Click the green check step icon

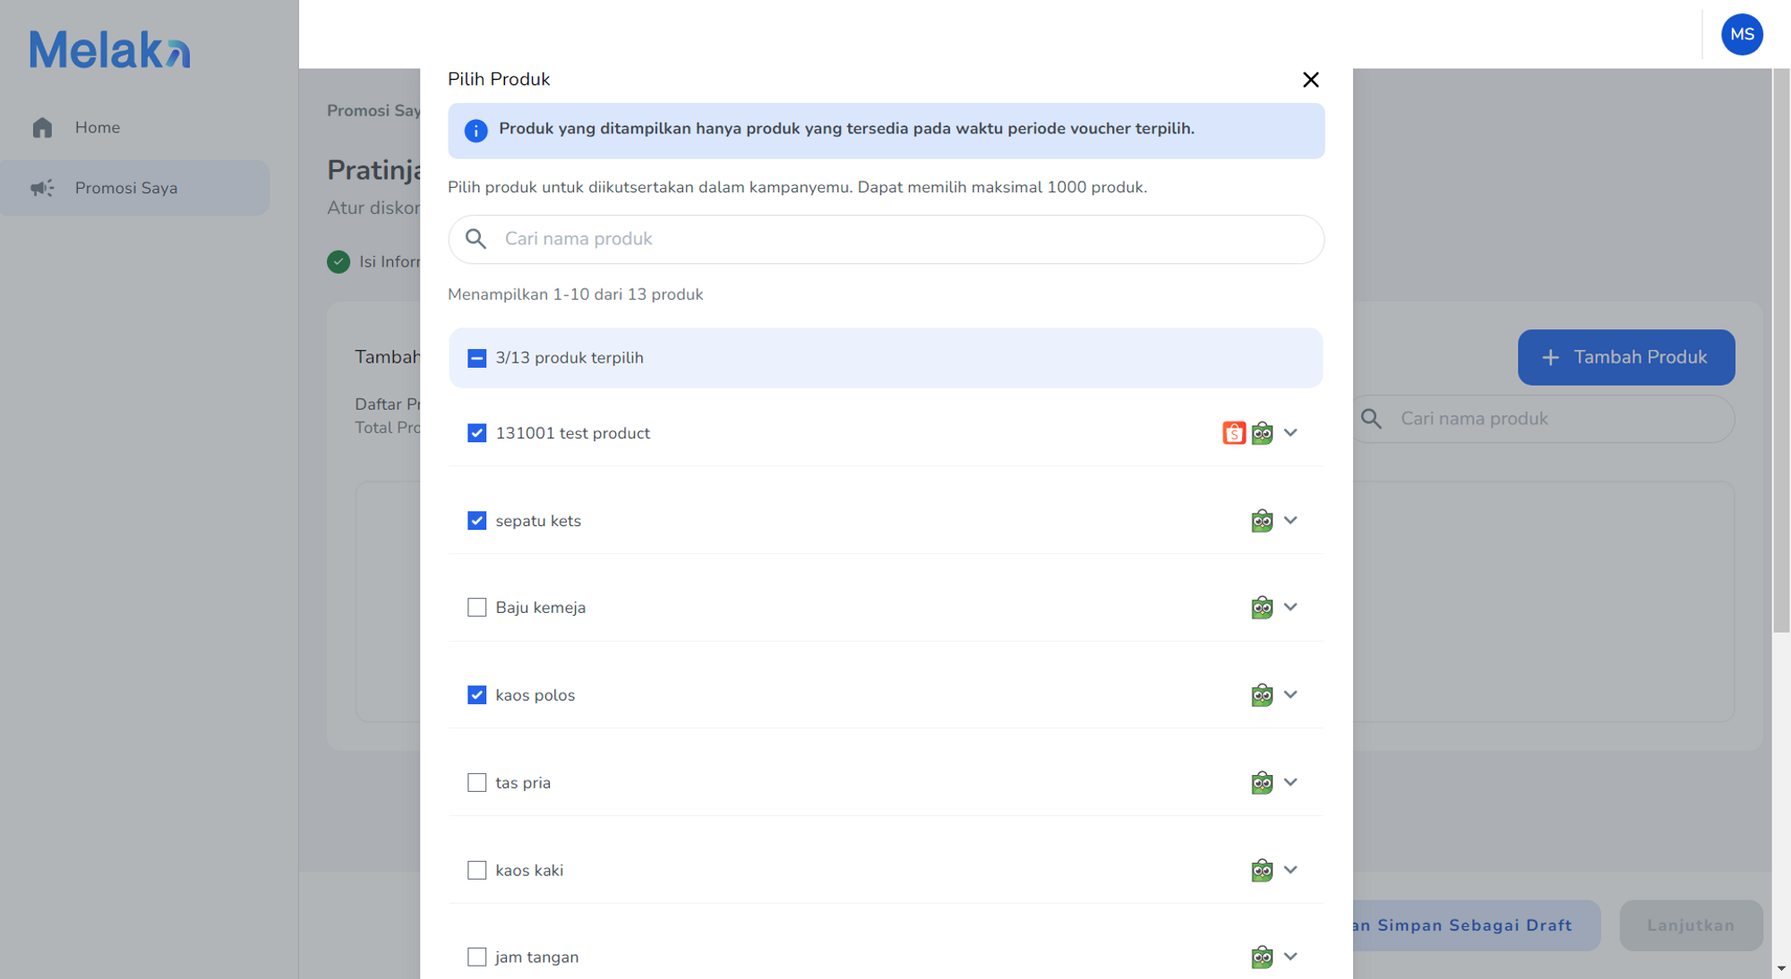tap(338, 262)
